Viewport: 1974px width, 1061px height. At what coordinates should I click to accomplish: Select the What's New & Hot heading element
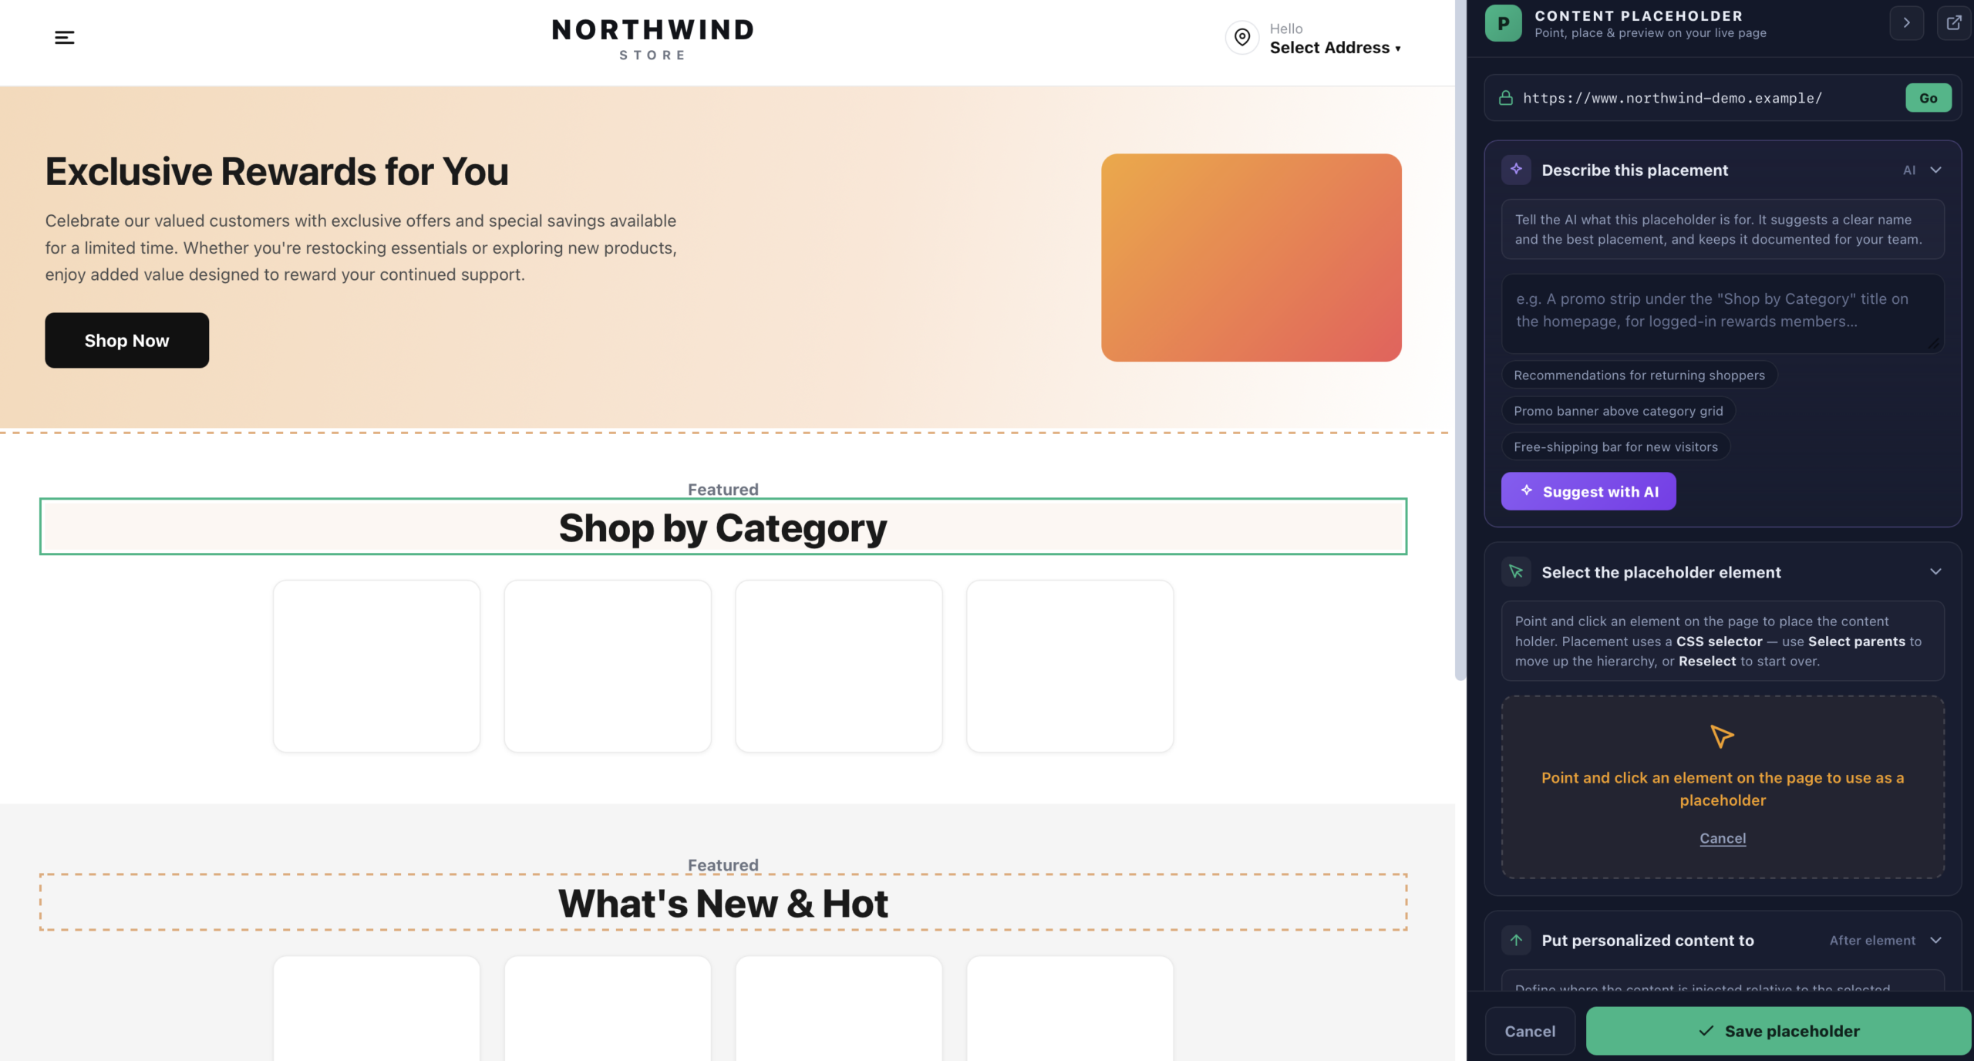[723, 902]
